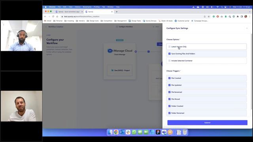This screenshot has height=142, width=253.
Task: Open the History menu
Action: [77, 7]
